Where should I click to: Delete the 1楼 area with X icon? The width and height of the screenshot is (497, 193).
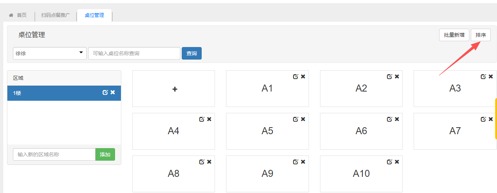[113, 93]
